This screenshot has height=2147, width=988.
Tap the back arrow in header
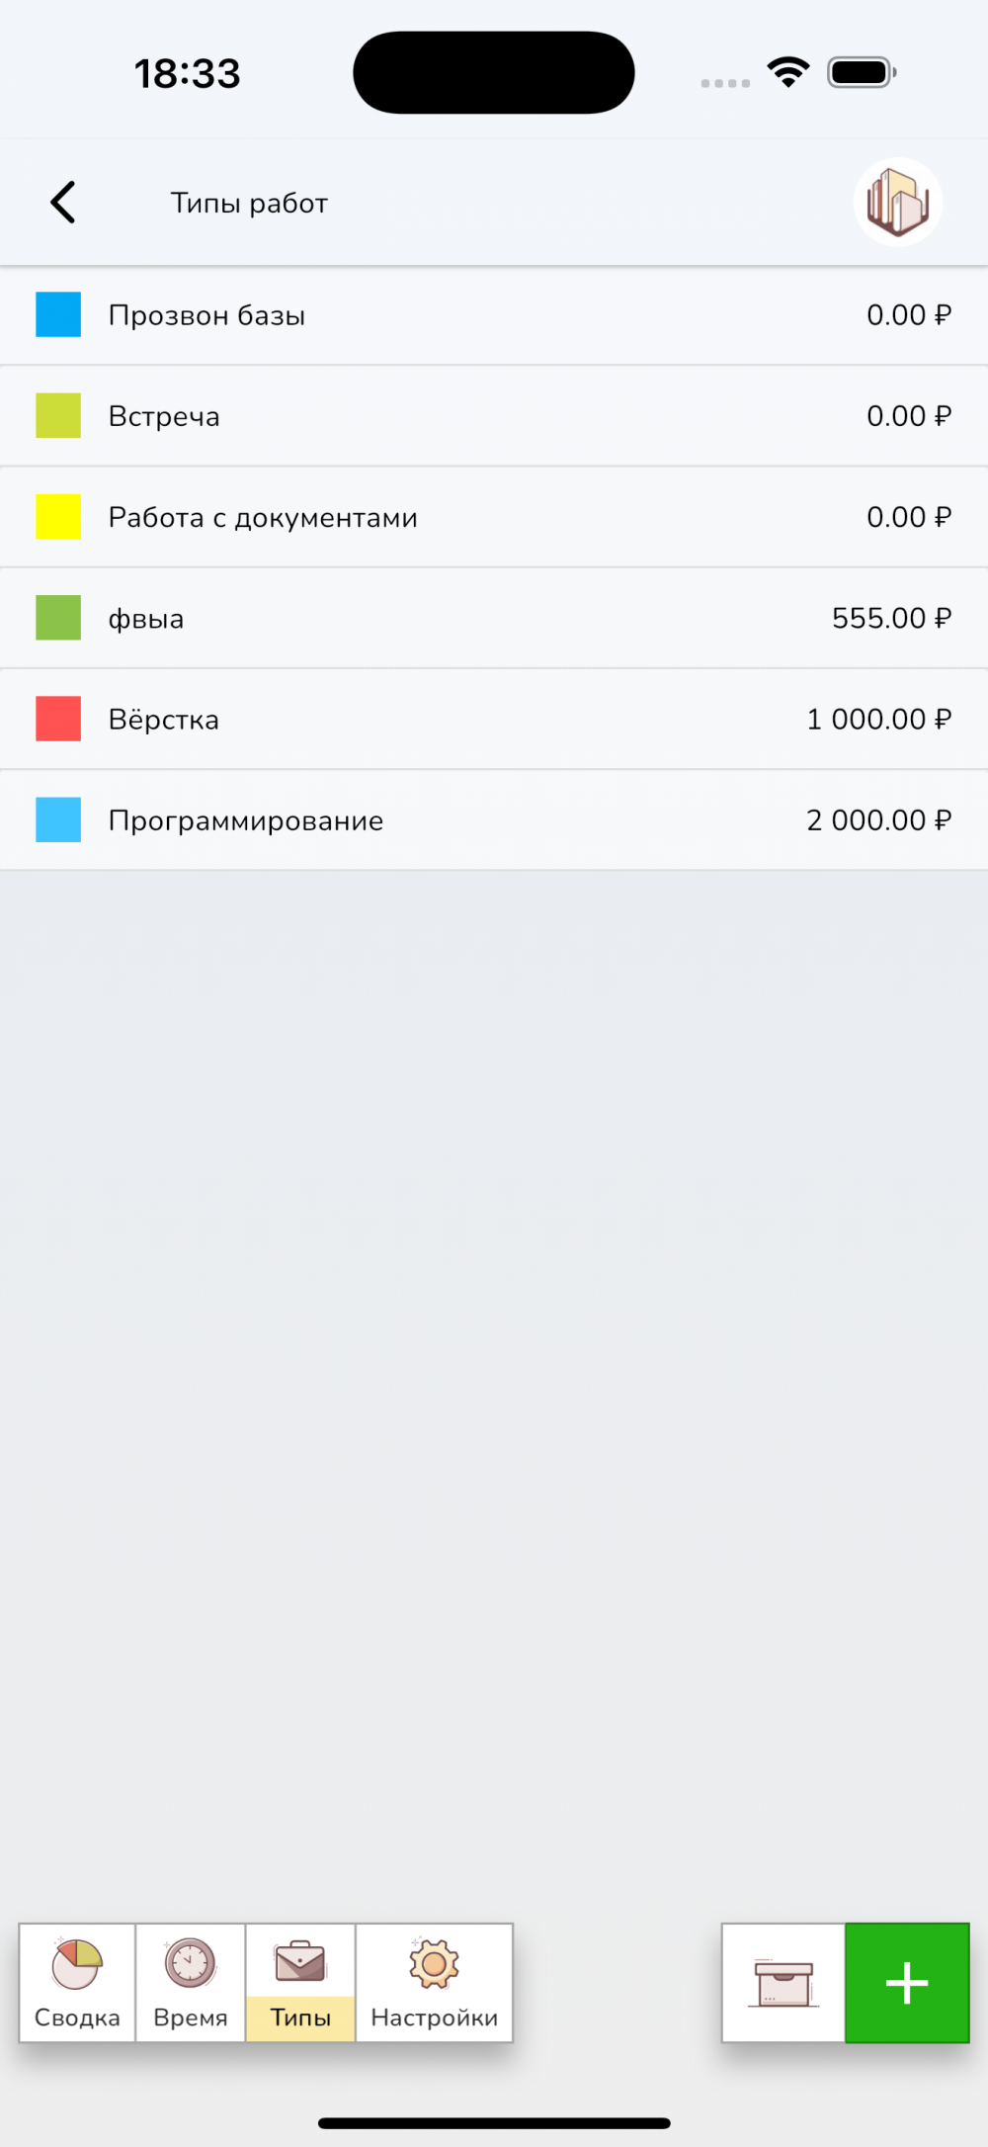[63, 203]
